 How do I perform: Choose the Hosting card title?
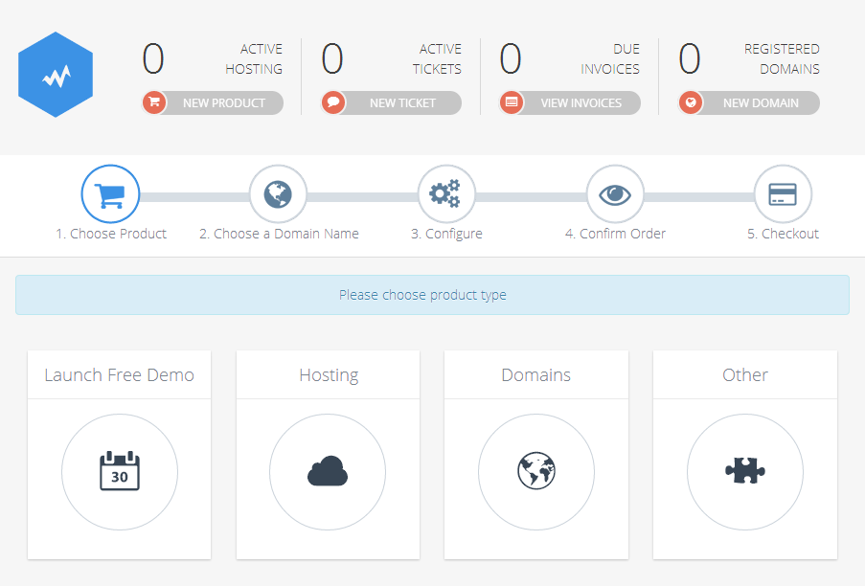click(x=329, y=374)
